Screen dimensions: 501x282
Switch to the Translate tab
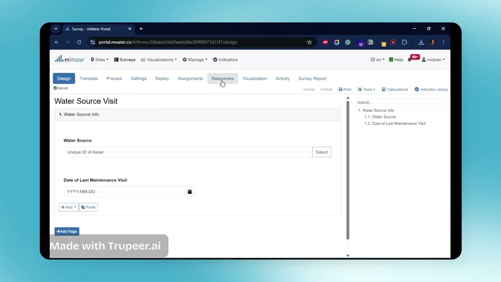point(88,78)
